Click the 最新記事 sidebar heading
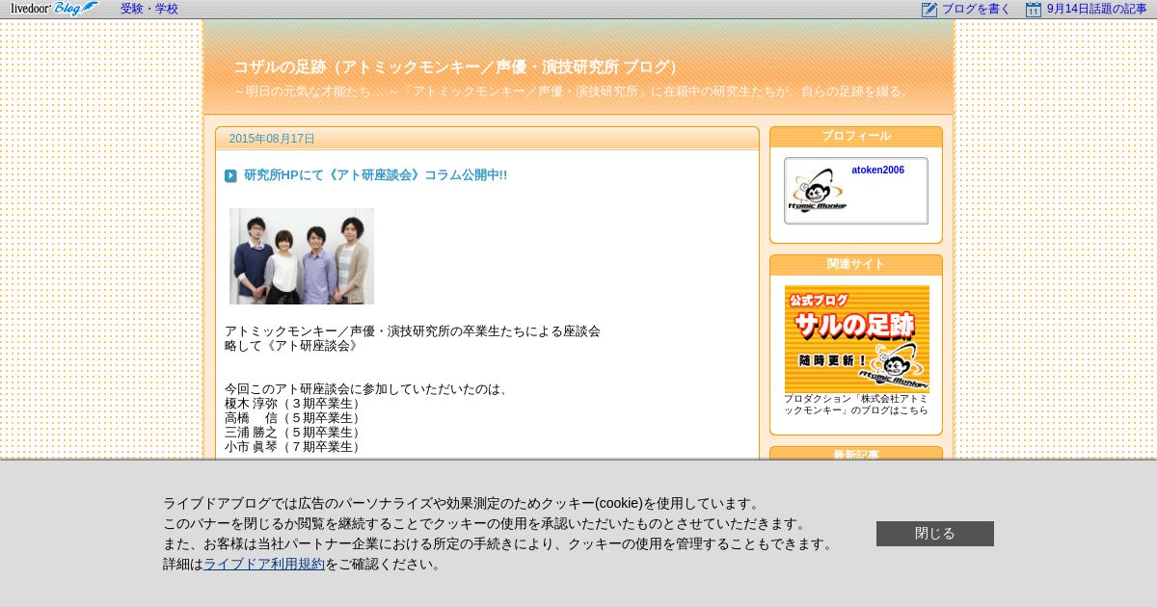Image resolution: width=1157 pixels, height=607 pixels. (x=856, y=454)
